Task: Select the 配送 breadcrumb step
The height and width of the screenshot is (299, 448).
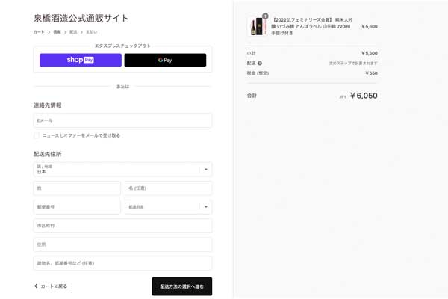Action: pyautogui.click(x=73, y=32)
